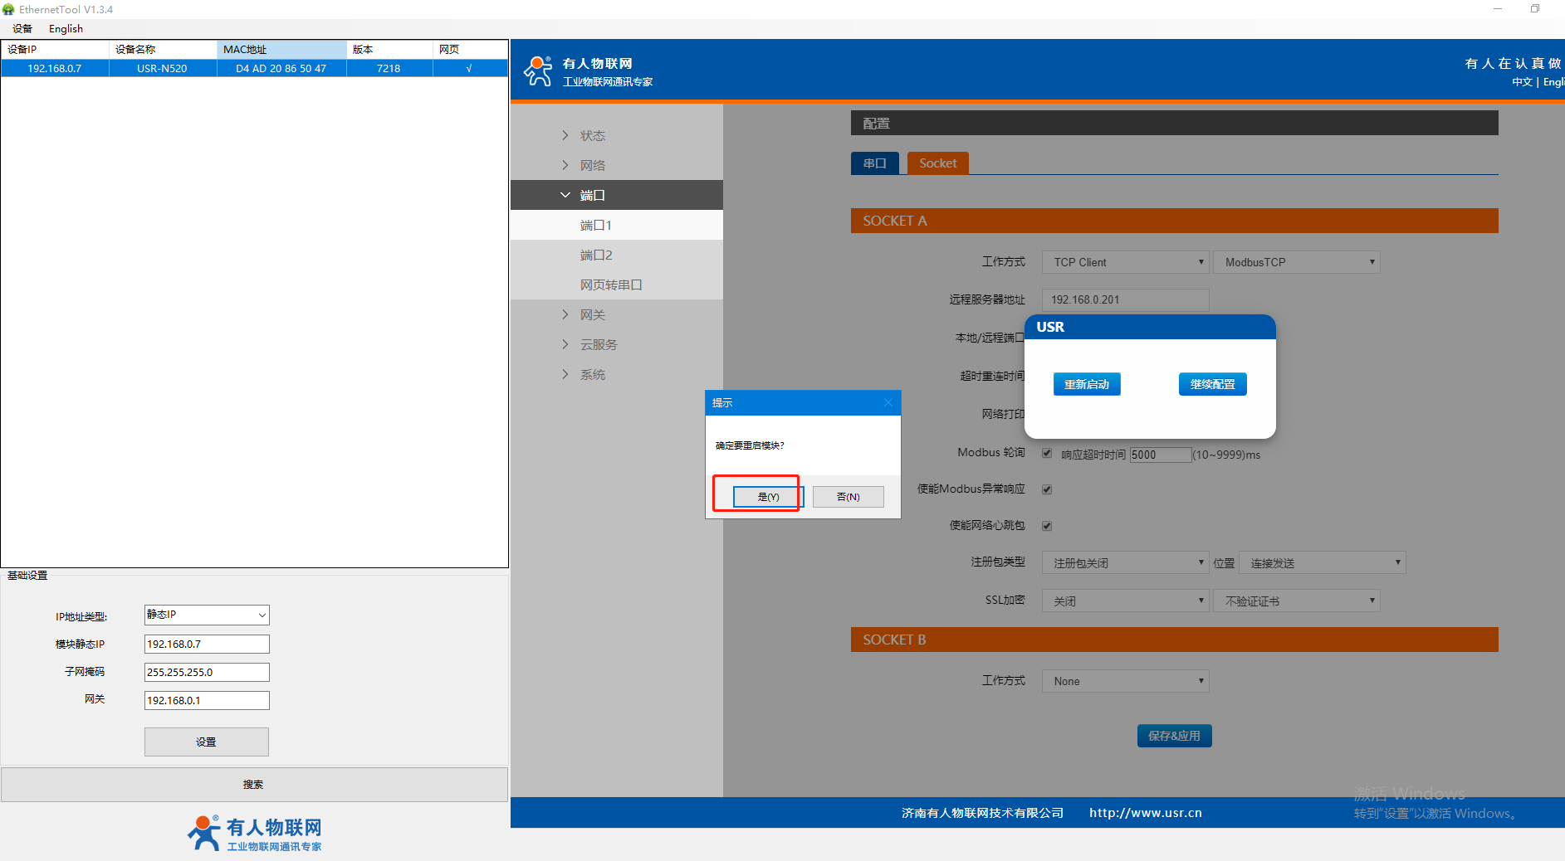1565x861 pixels.
Task: Confirm restart with 是(Y) button
Action: click(x=768, y=497)
